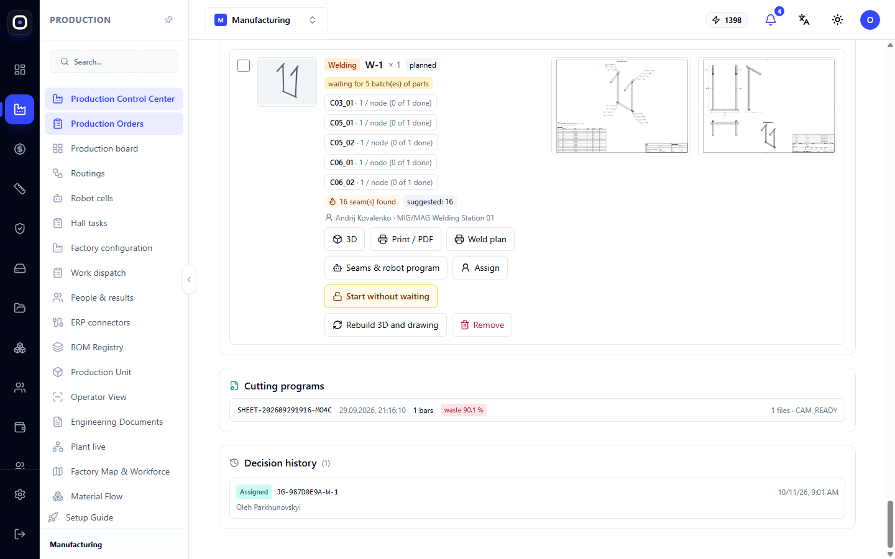Click the 1398 energy credits badge
The height and width of the screenshot is (559, 895).
pos(727,20)
